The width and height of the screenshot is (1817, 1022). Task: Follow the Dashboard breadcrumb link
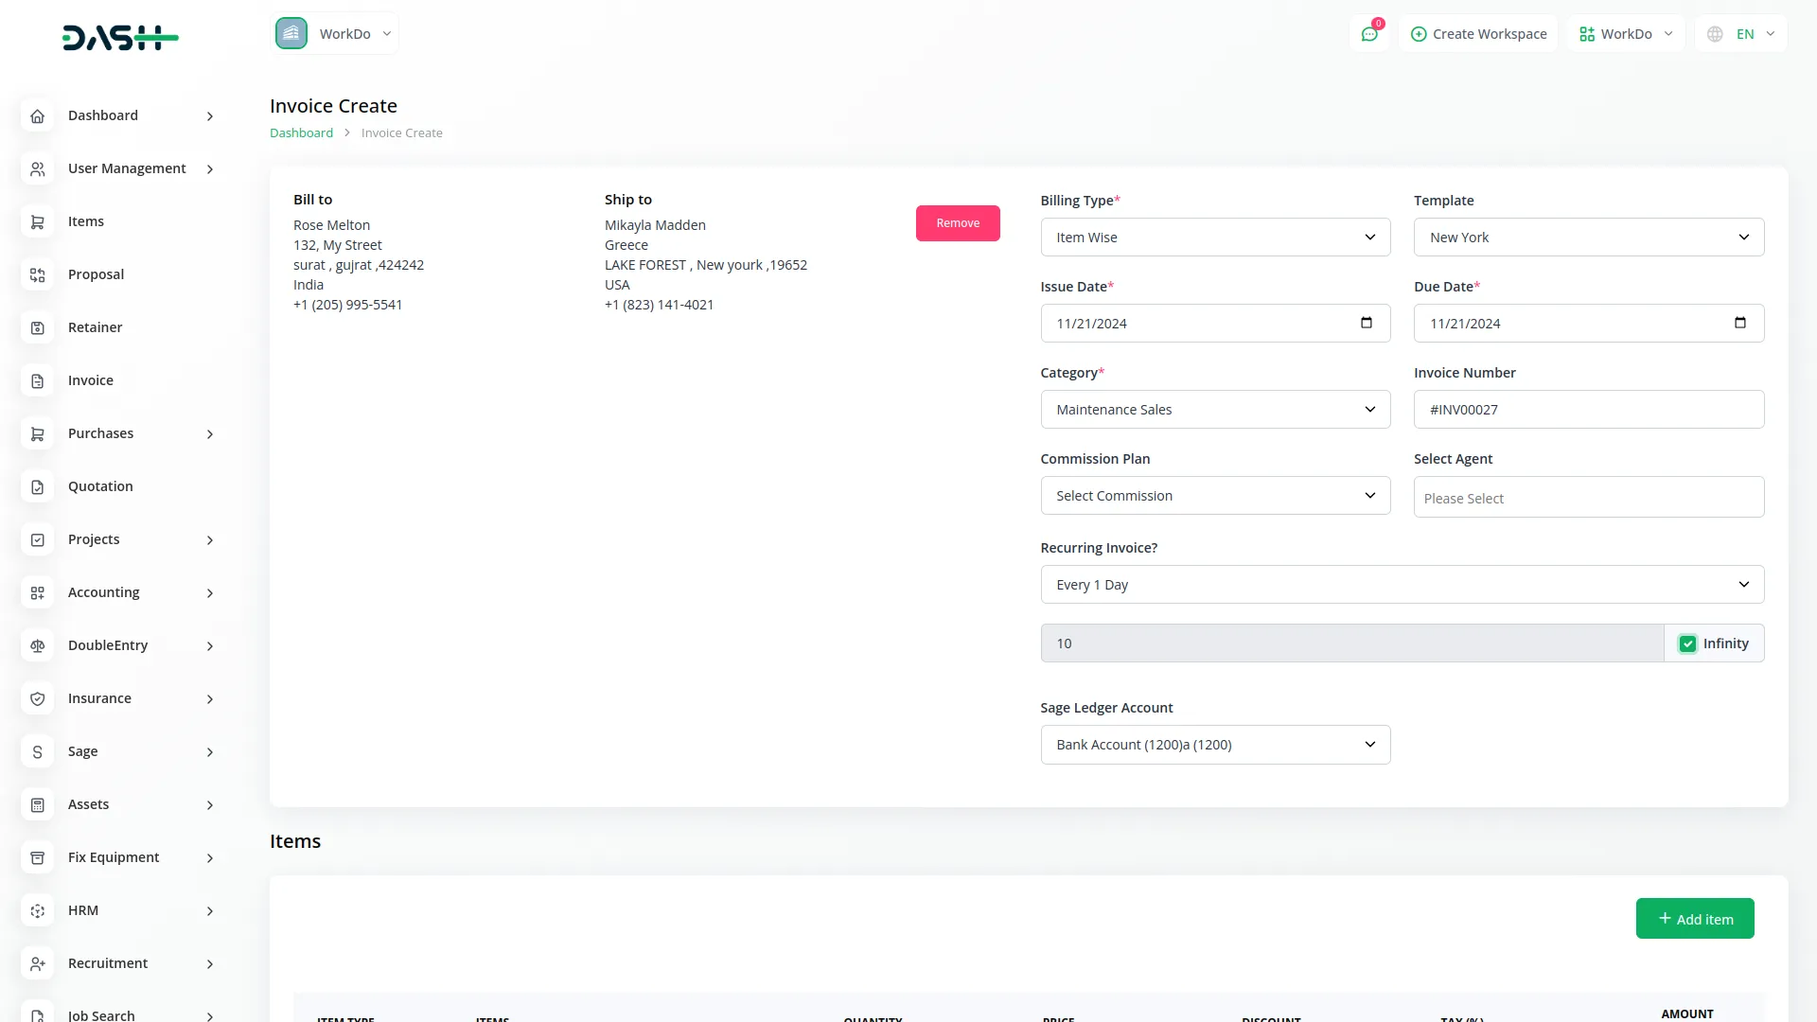click(x=301, y=132)
